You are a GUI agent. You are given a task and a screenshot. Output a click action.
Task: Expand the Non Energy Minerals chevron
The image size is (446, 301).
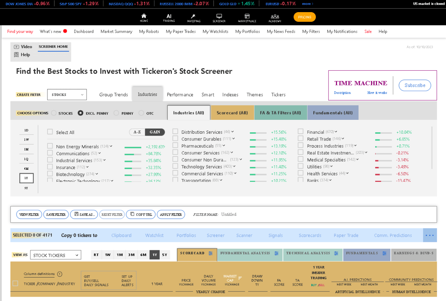[x=111, y=146]
